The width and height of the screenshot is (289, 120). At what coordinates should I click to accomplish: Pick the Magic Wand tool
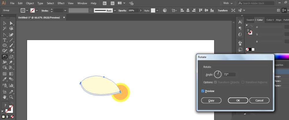(x=5, y=29)
